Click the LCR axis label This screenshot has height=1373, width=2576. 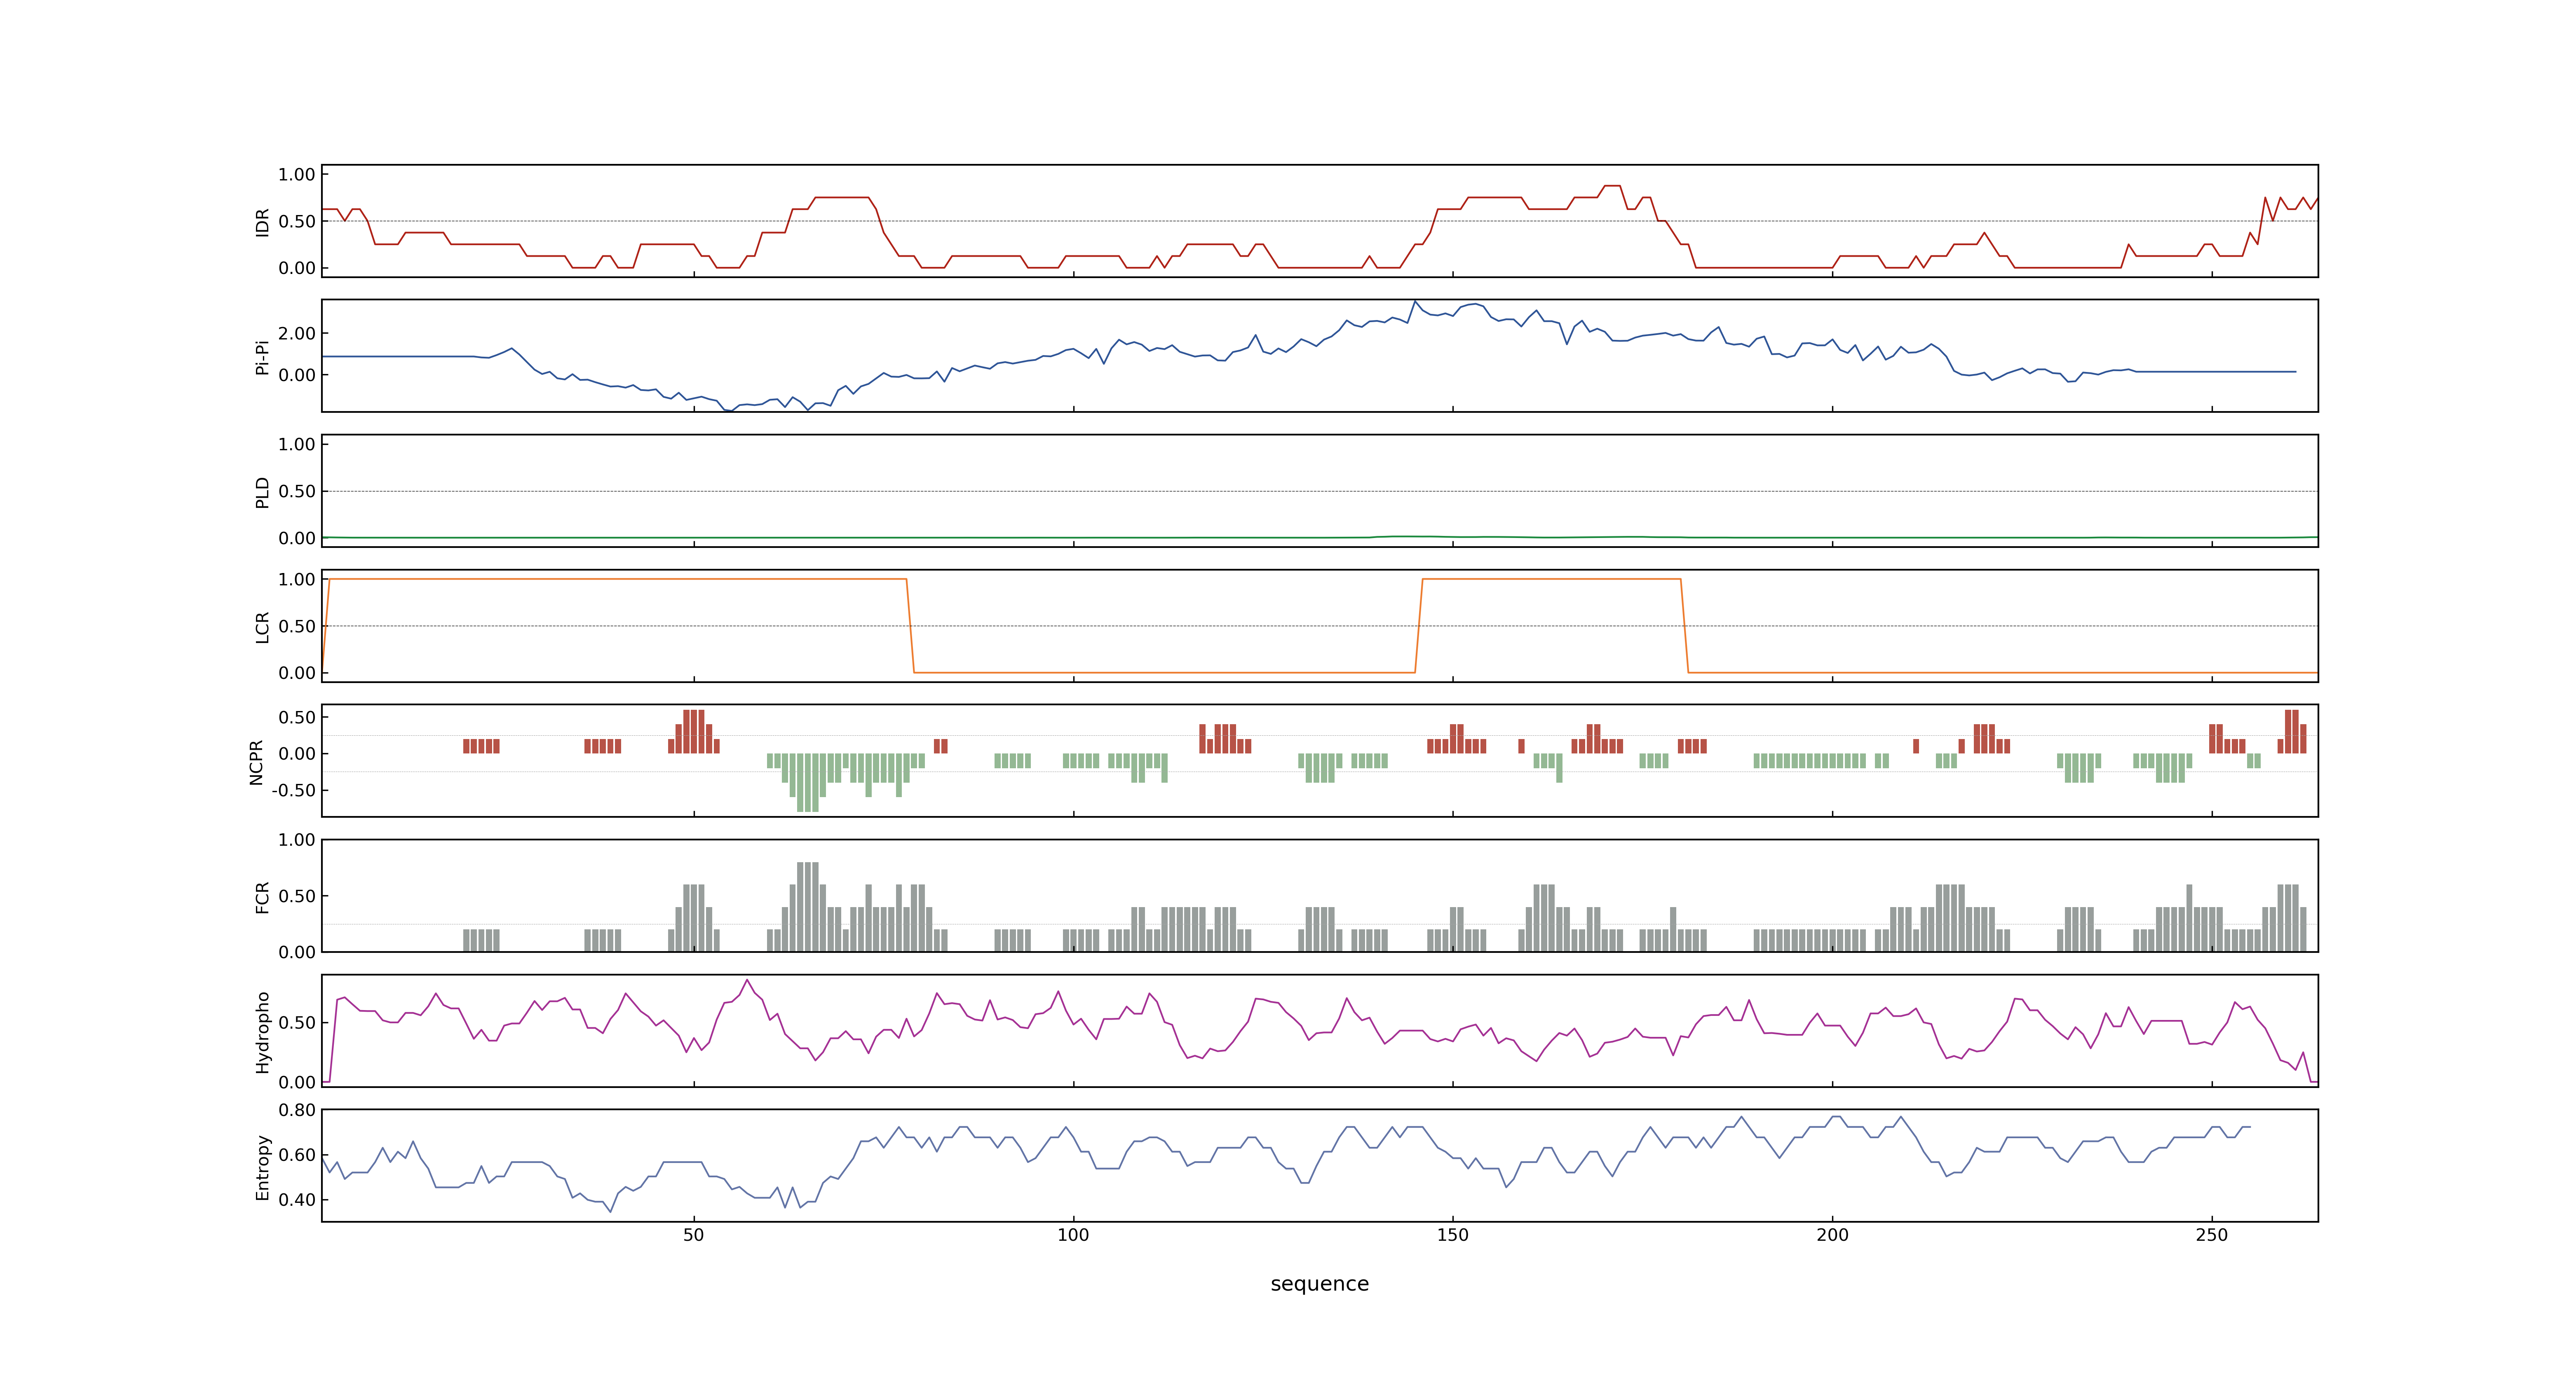[263, 627]
